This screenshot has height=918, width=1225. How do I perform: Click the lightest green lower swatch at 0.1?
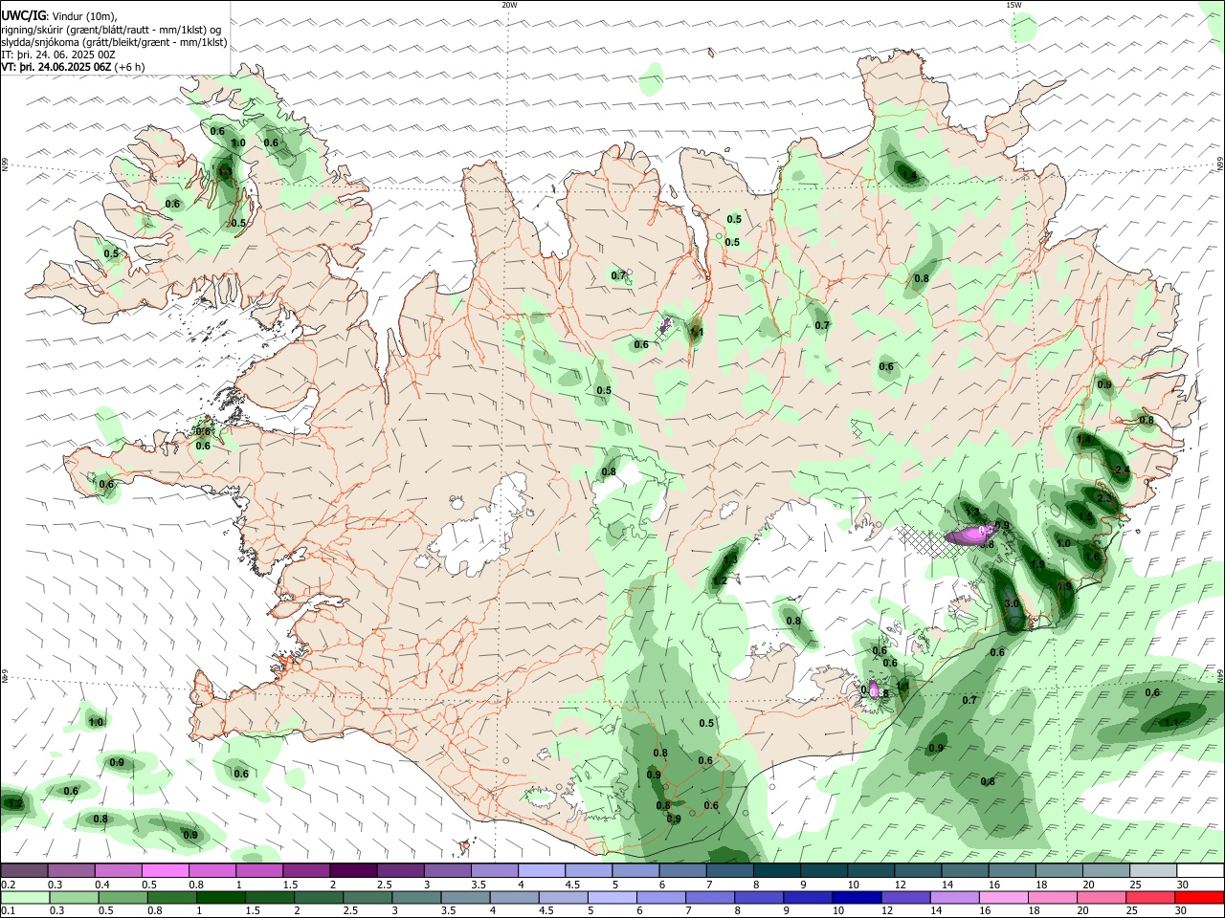click(x=24, y=897)
